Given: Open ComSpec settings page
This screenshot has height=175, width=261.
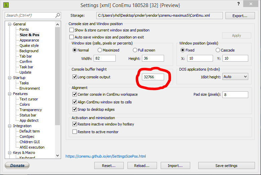Looking at the screenshot, I should pyautogui.click(x=27, y=137).
